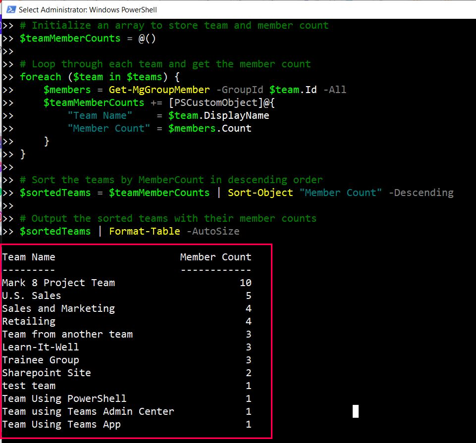Image resolution: width=476 pixels, height=443 pixels.
Task: Click the "Team Name" table column header
Action: point(29,257)
